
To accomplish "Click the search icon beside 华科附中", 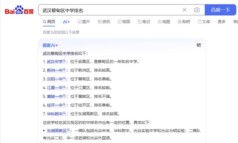I will click(64, 113).
